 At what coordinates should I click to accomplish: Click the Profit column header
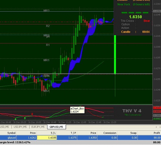[157, 133]
